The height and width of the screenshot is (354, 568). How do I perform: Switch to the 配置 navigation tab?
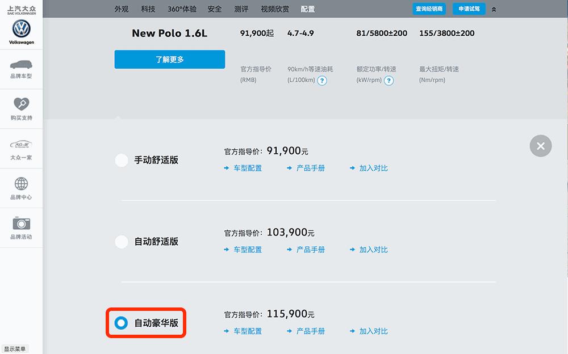(308, 9)
